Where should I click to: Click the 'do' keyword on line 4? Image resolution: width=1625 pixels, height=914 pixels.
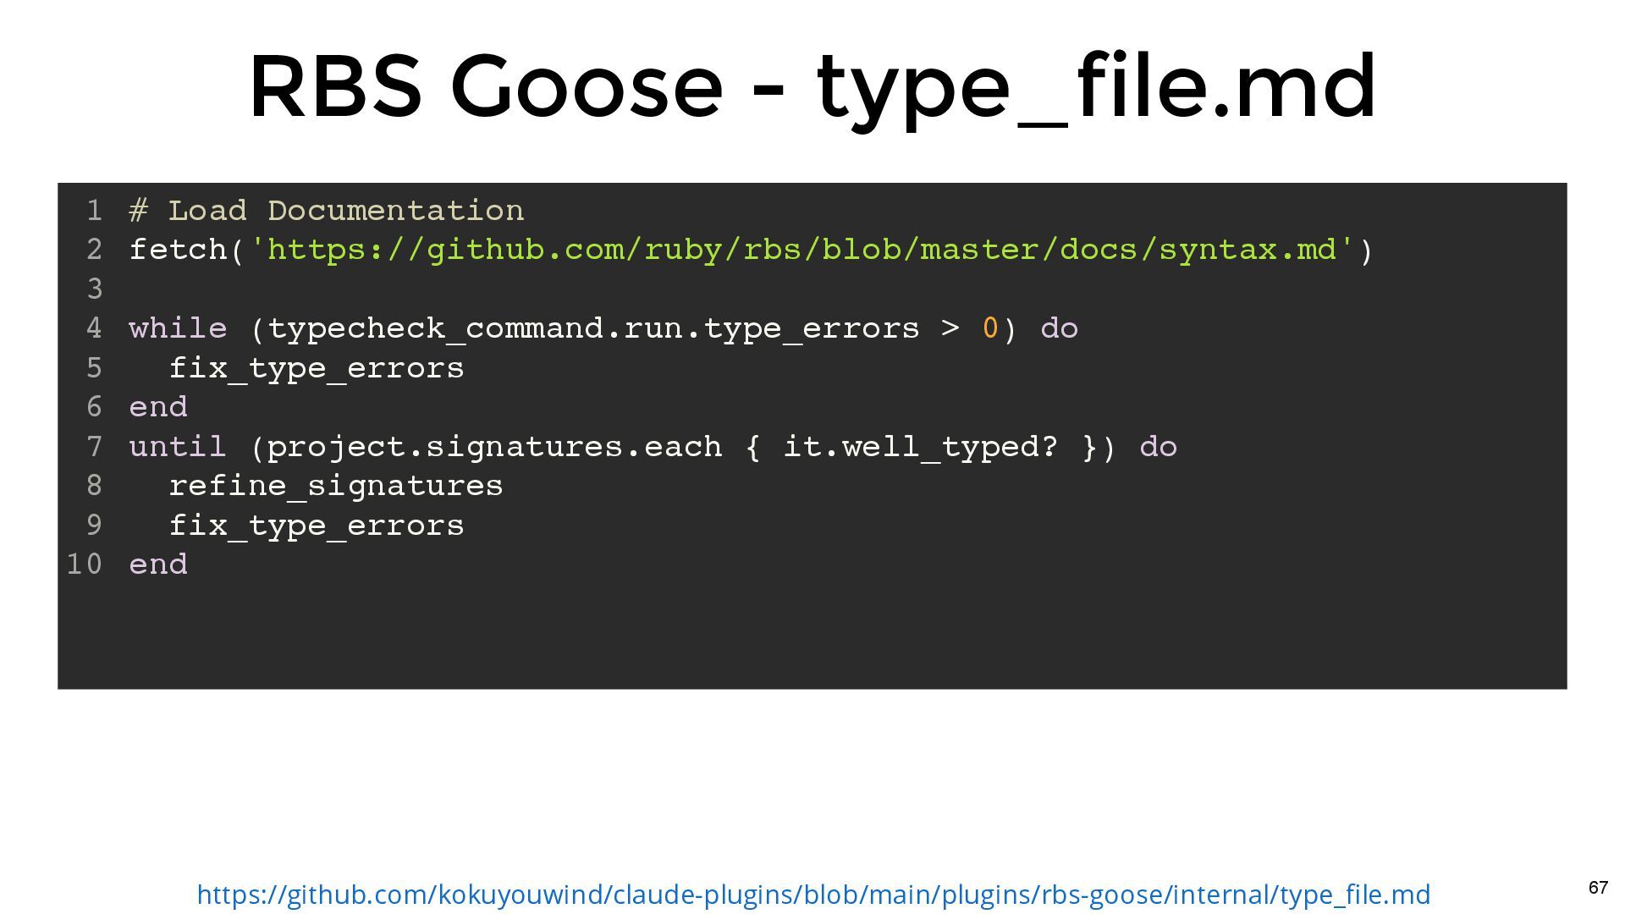[x=1059, y=328]
